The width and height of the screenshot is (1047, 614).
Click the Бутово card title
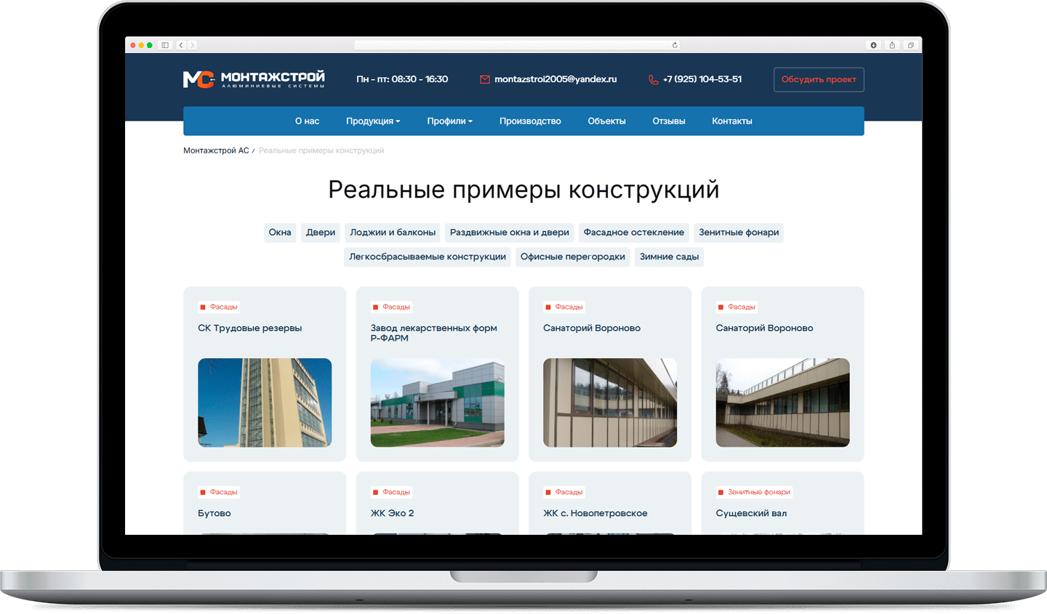coord(214,514)
